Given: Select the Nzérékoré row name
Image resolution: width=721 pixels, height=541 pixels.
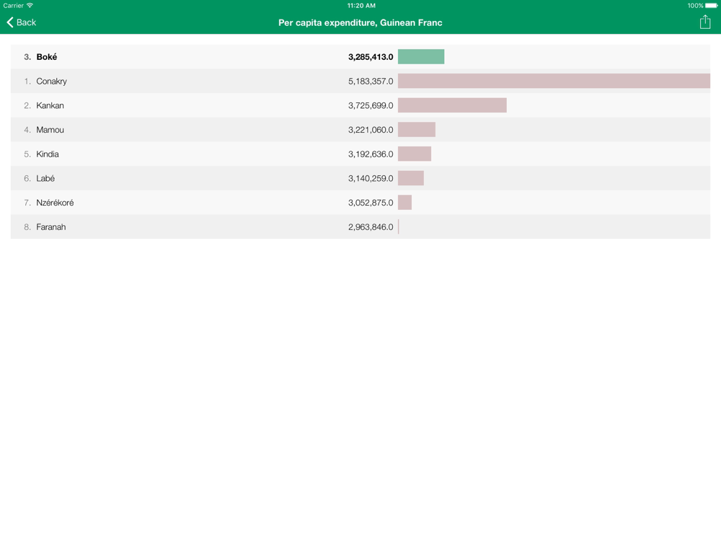Looking at the screenshot, I should point(55,203).
